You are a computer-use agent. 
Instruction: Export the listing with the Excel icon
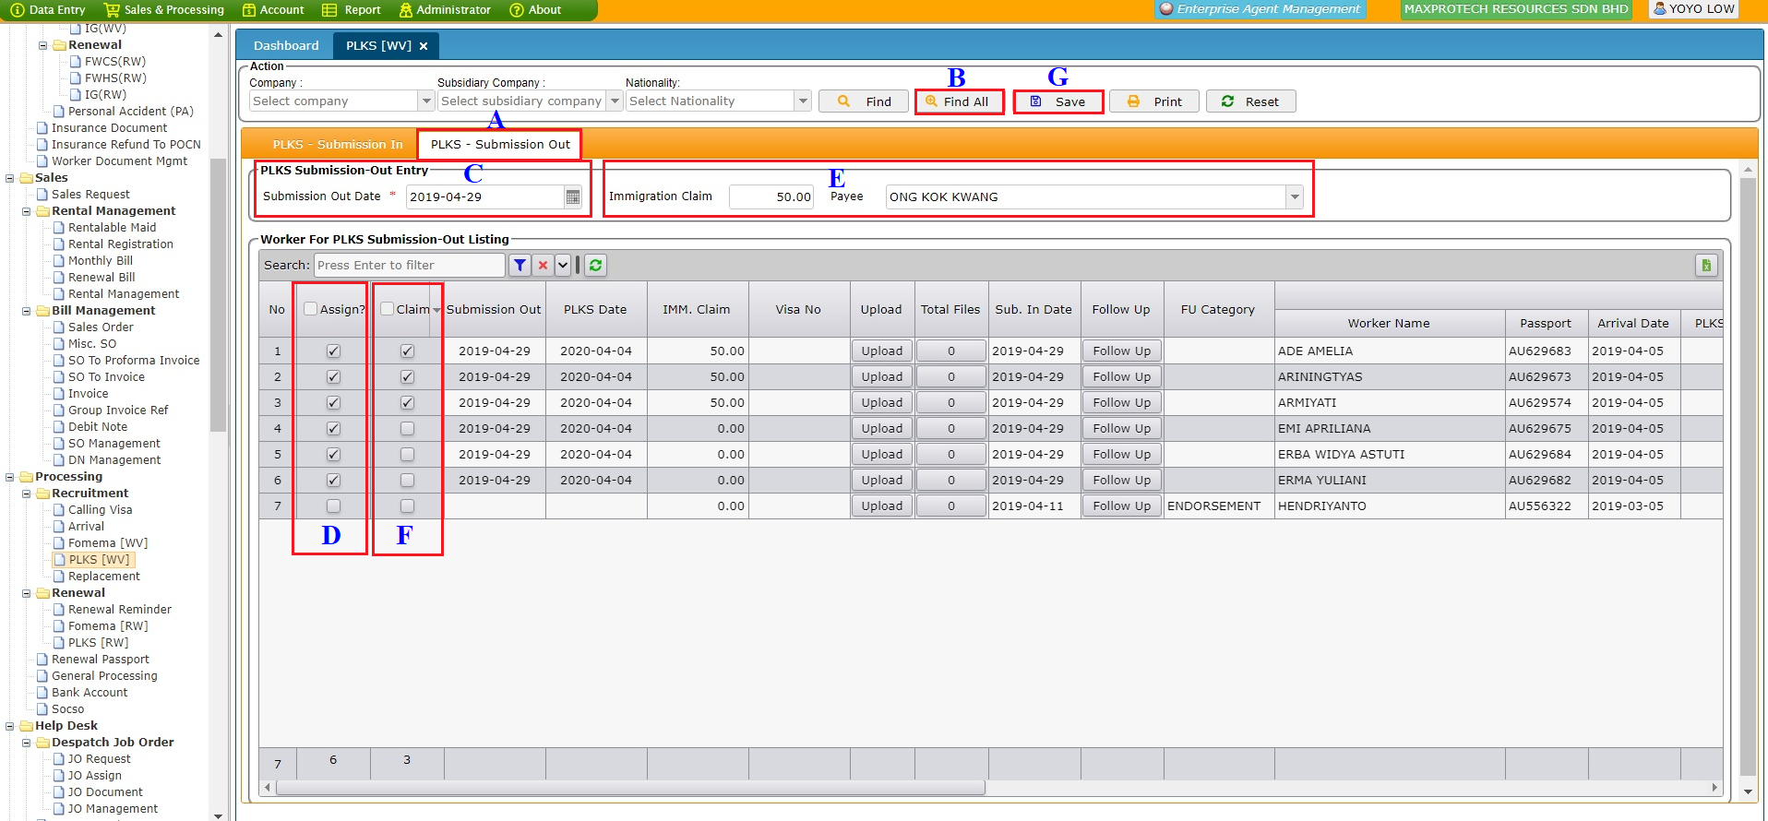1706,266
